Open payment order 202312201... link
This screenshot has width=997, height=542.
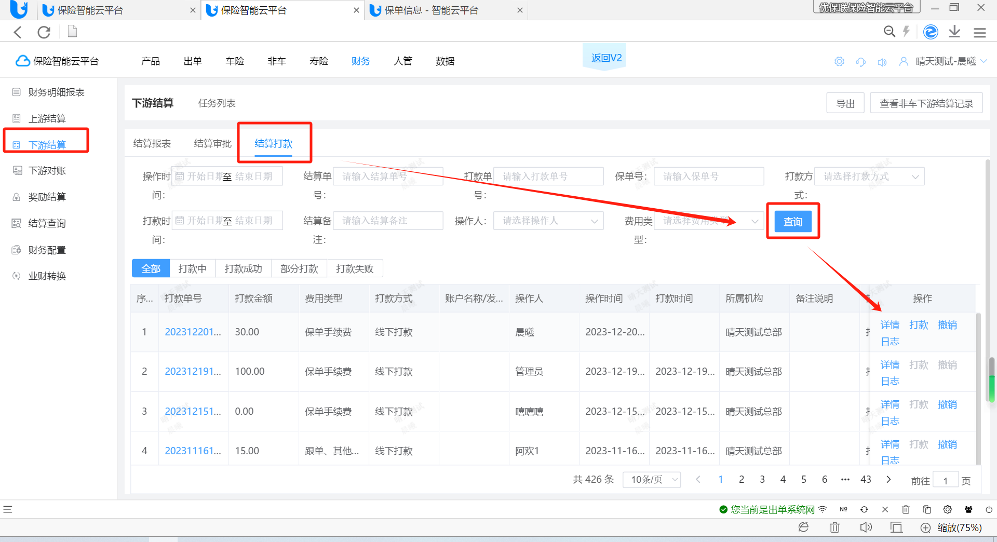193,332
